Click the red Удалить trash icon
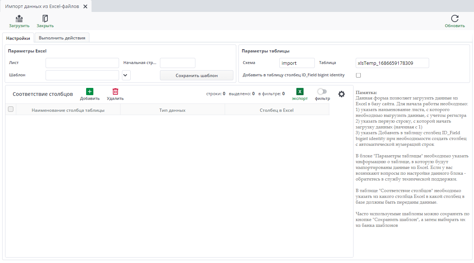474x263 pixels. 115,92
